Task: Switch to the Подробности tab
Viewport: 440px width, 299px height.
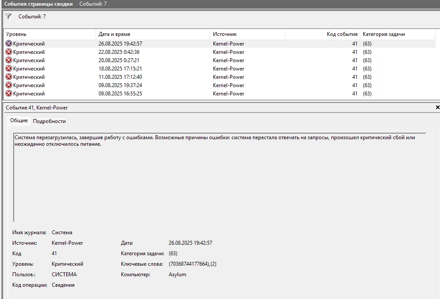Action: click(x=49, y=121)
